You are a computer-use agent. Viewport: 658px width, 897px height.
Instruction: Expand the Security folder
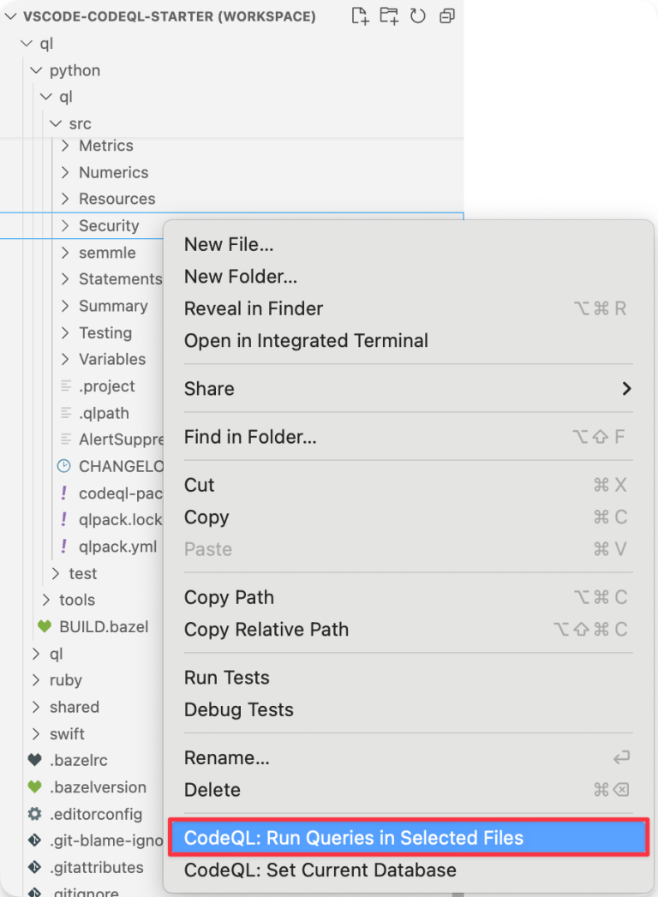[x=64, y=225]
